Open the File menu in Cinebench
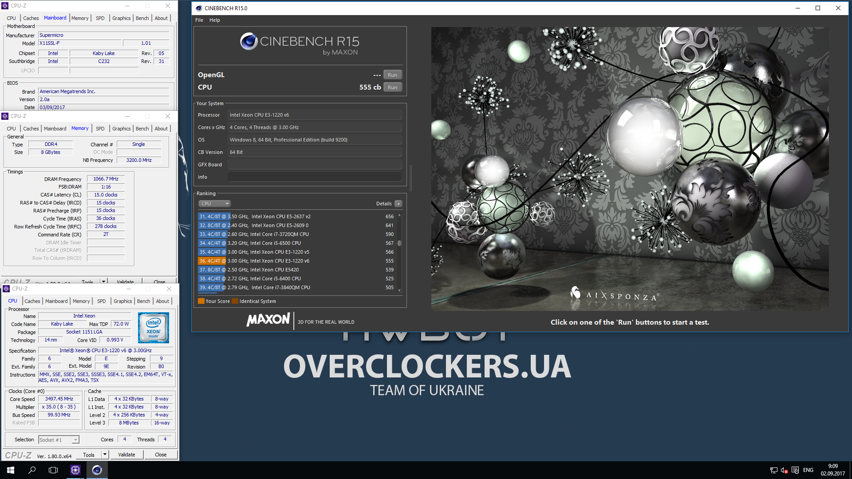The image size is (852, 479). coord(199,20)
